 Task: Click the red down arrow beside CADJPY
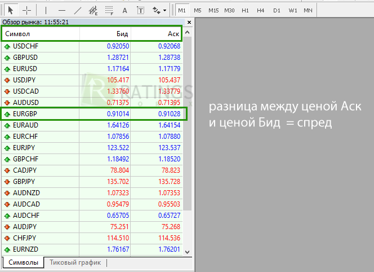coord(7,170)
